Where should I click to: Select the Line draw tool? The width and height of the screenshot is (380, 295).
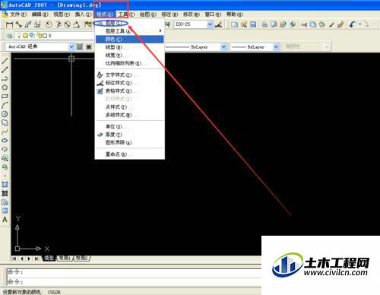point(5,61)
